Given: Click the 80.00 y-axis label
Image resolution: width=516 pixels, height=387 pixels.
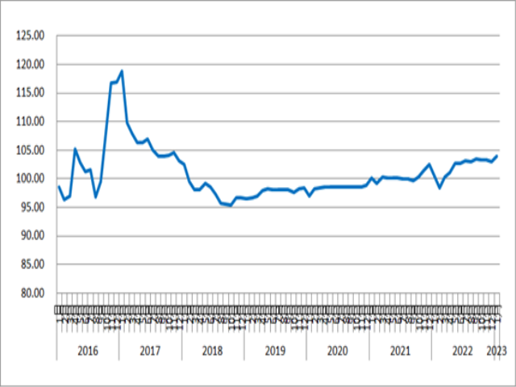Looking at the screenshot, I should click(x=32, y=293).
